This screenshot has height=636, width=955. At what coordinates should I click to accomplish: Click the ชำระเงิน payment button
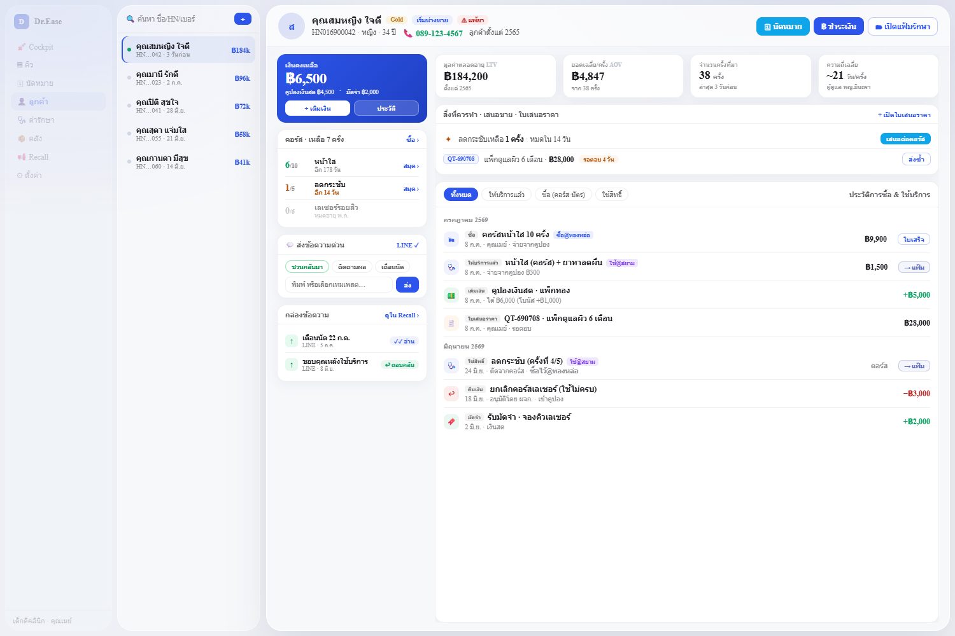point(838,27)
